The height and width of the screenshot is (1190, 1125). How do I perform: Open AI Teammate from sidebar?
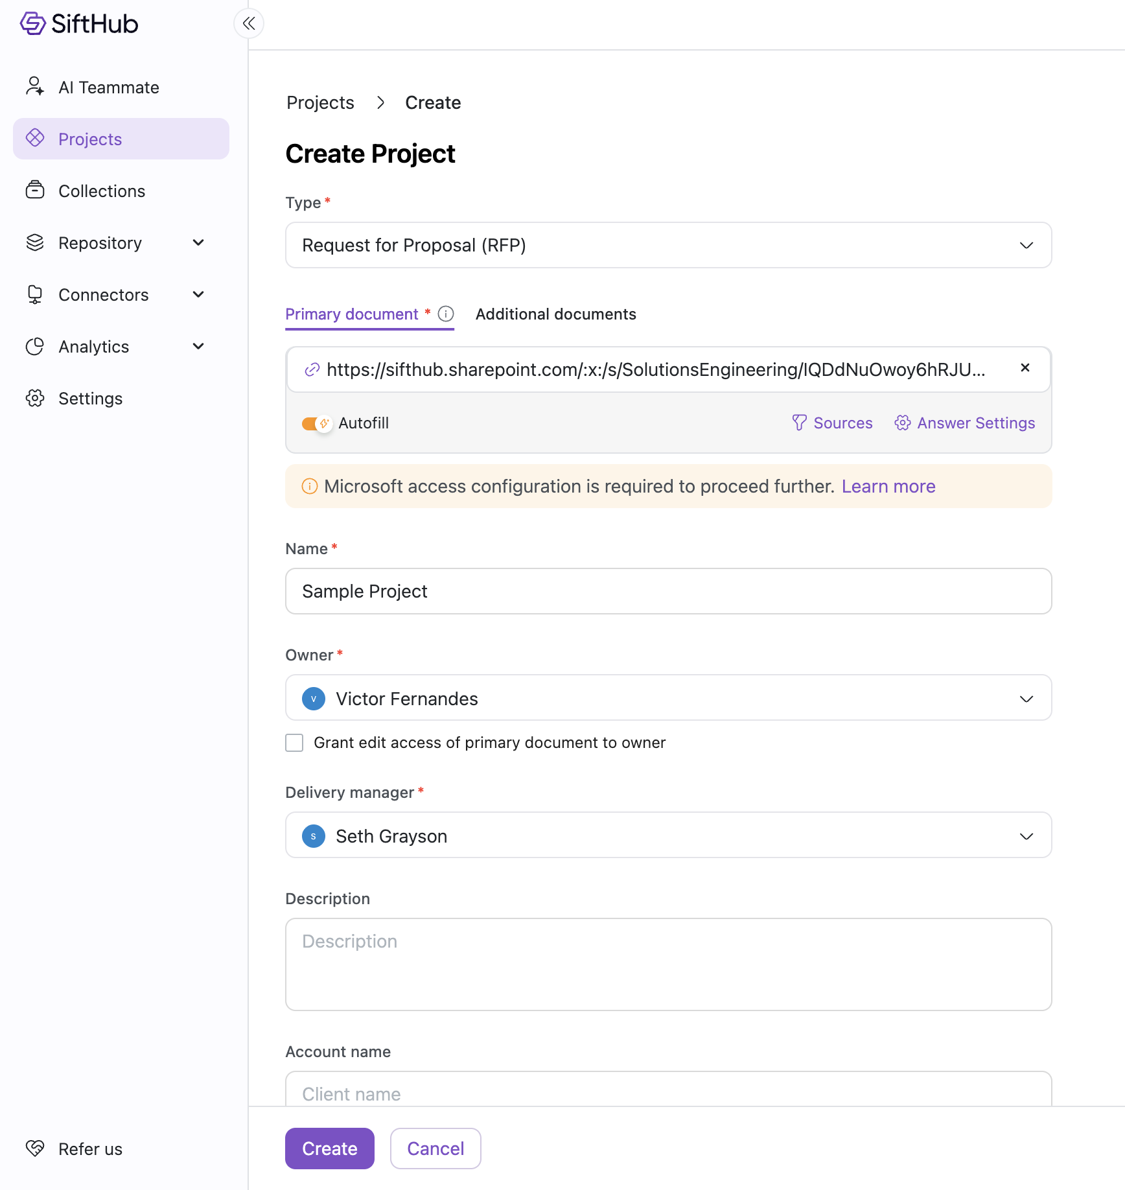pos(108,87)
